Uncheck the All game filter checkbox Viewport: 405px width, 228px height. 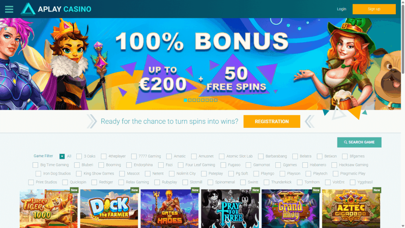[x=62, y=156]
